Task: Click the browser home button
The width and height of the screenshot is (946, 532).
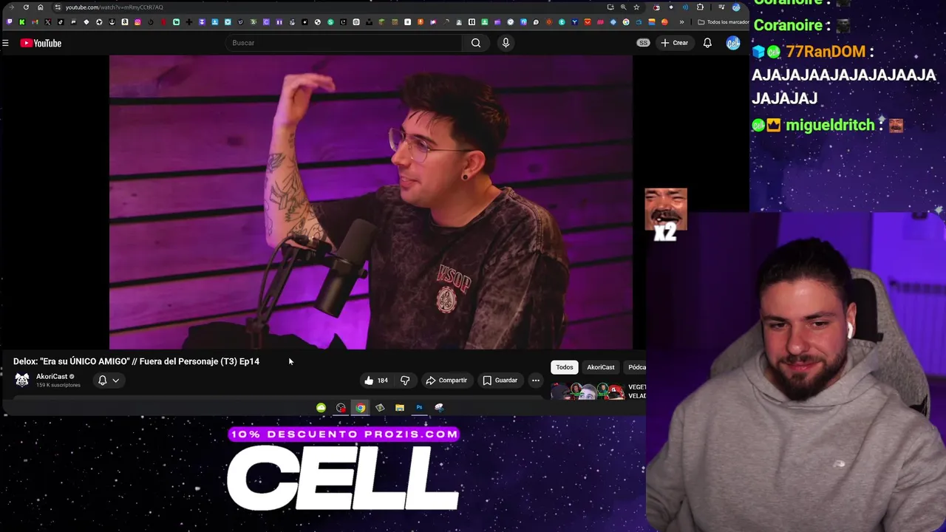Action: tap(41, 7)
